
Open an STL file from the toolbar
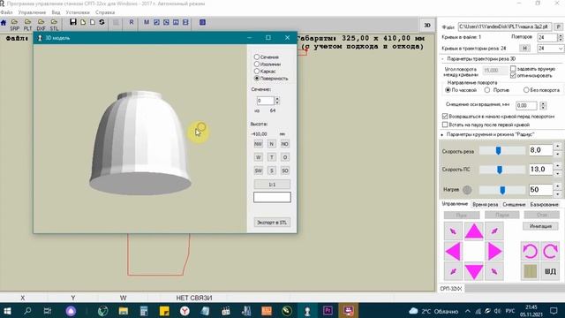pos(54,25)
